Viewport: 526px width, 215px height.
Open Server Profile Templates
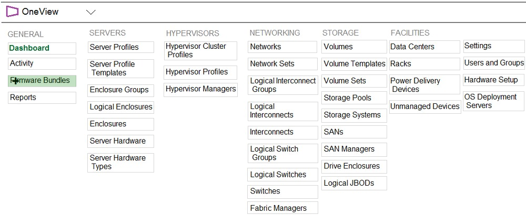pyautogui.click(x=121, y=69)
